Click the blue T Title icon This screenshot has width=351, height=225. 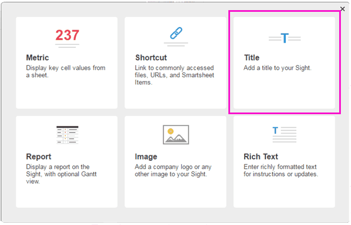(x=285, y=38)
